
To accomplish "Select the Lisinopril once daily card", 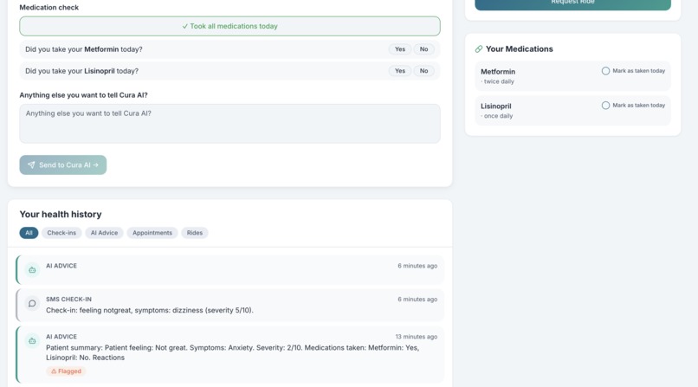I will tap(573, 111).
